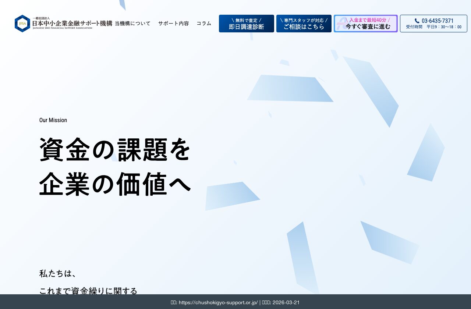Click the 資金の課題を heading text

coord(114,149)
